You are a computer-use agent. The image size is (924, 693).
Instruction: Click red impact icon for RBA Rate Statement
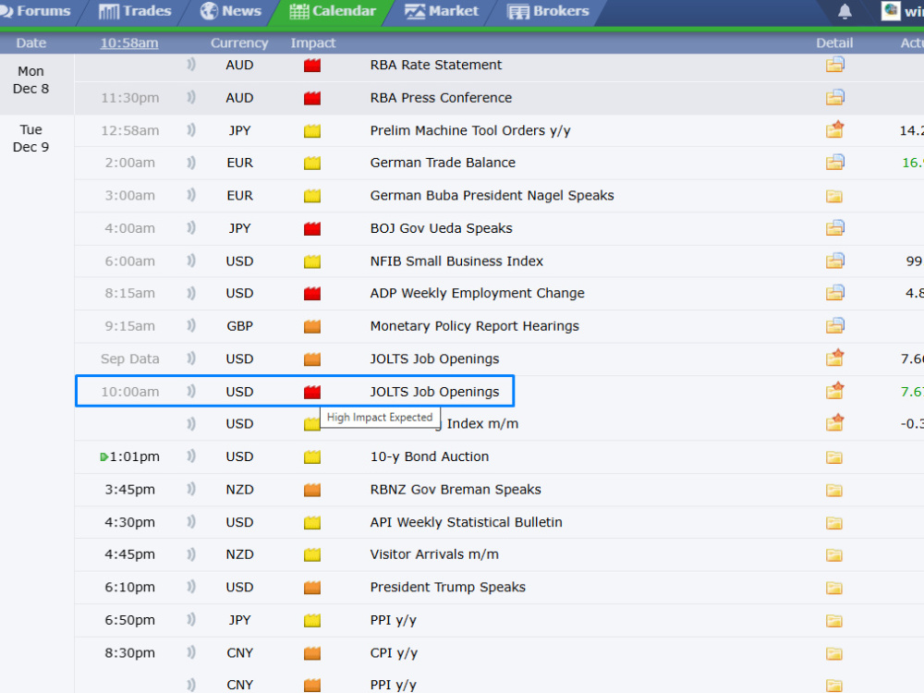312,65
